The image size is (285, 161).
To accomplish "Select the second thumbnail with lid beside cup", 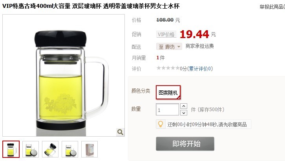I will tap(31, 149).
